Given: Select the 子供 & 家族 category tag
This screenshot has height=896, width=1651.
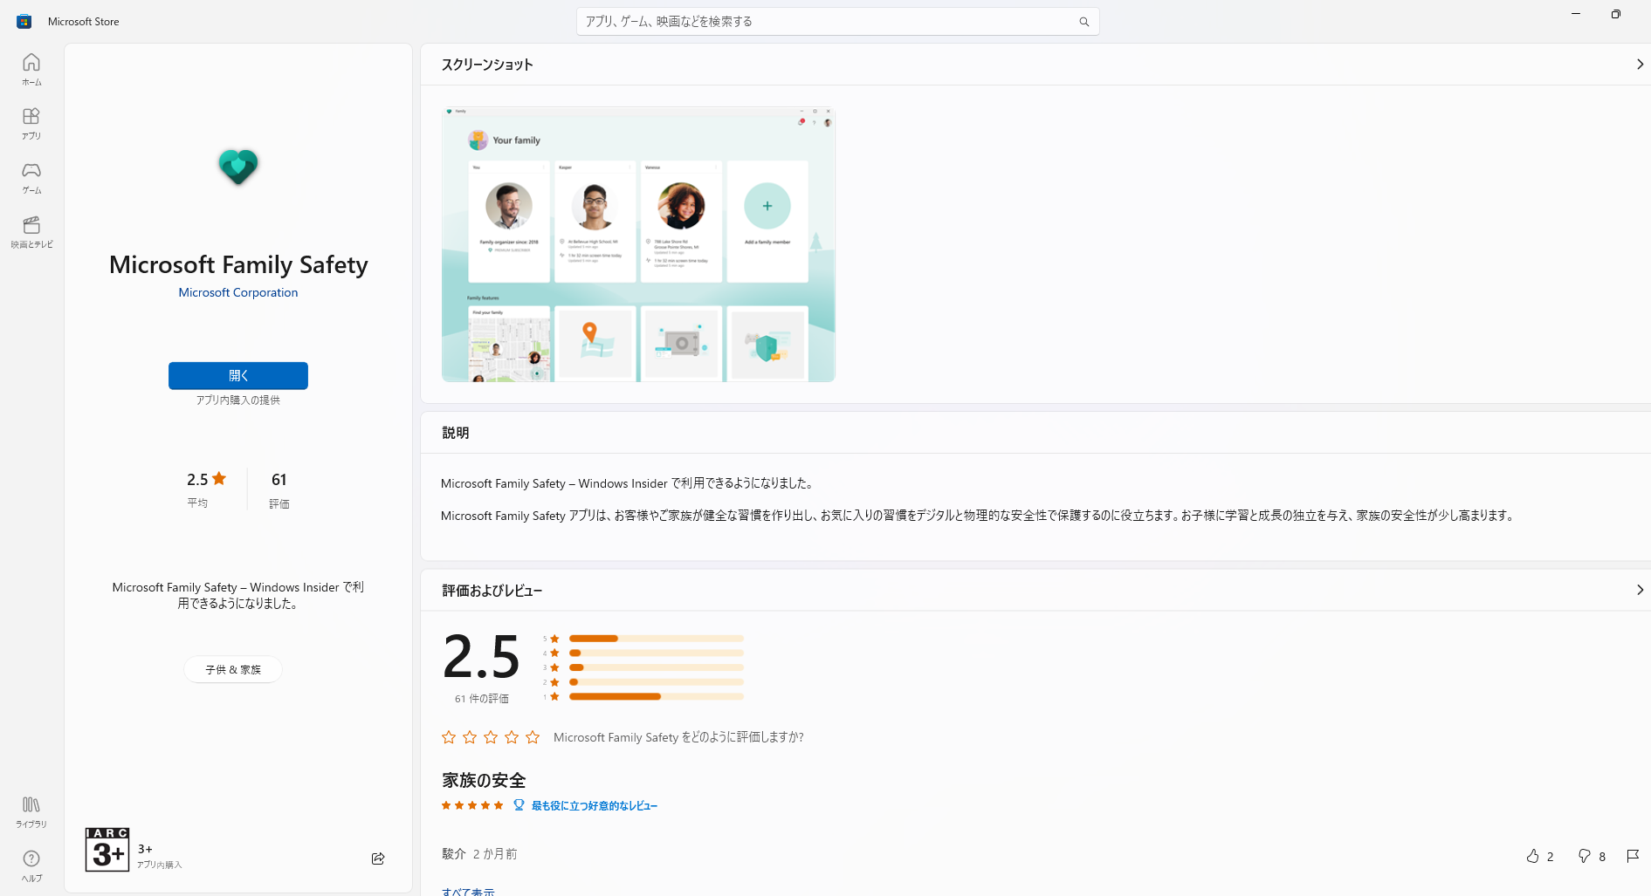Looking at the screenshot, I should pyautogui.click(x=233, y=669).
